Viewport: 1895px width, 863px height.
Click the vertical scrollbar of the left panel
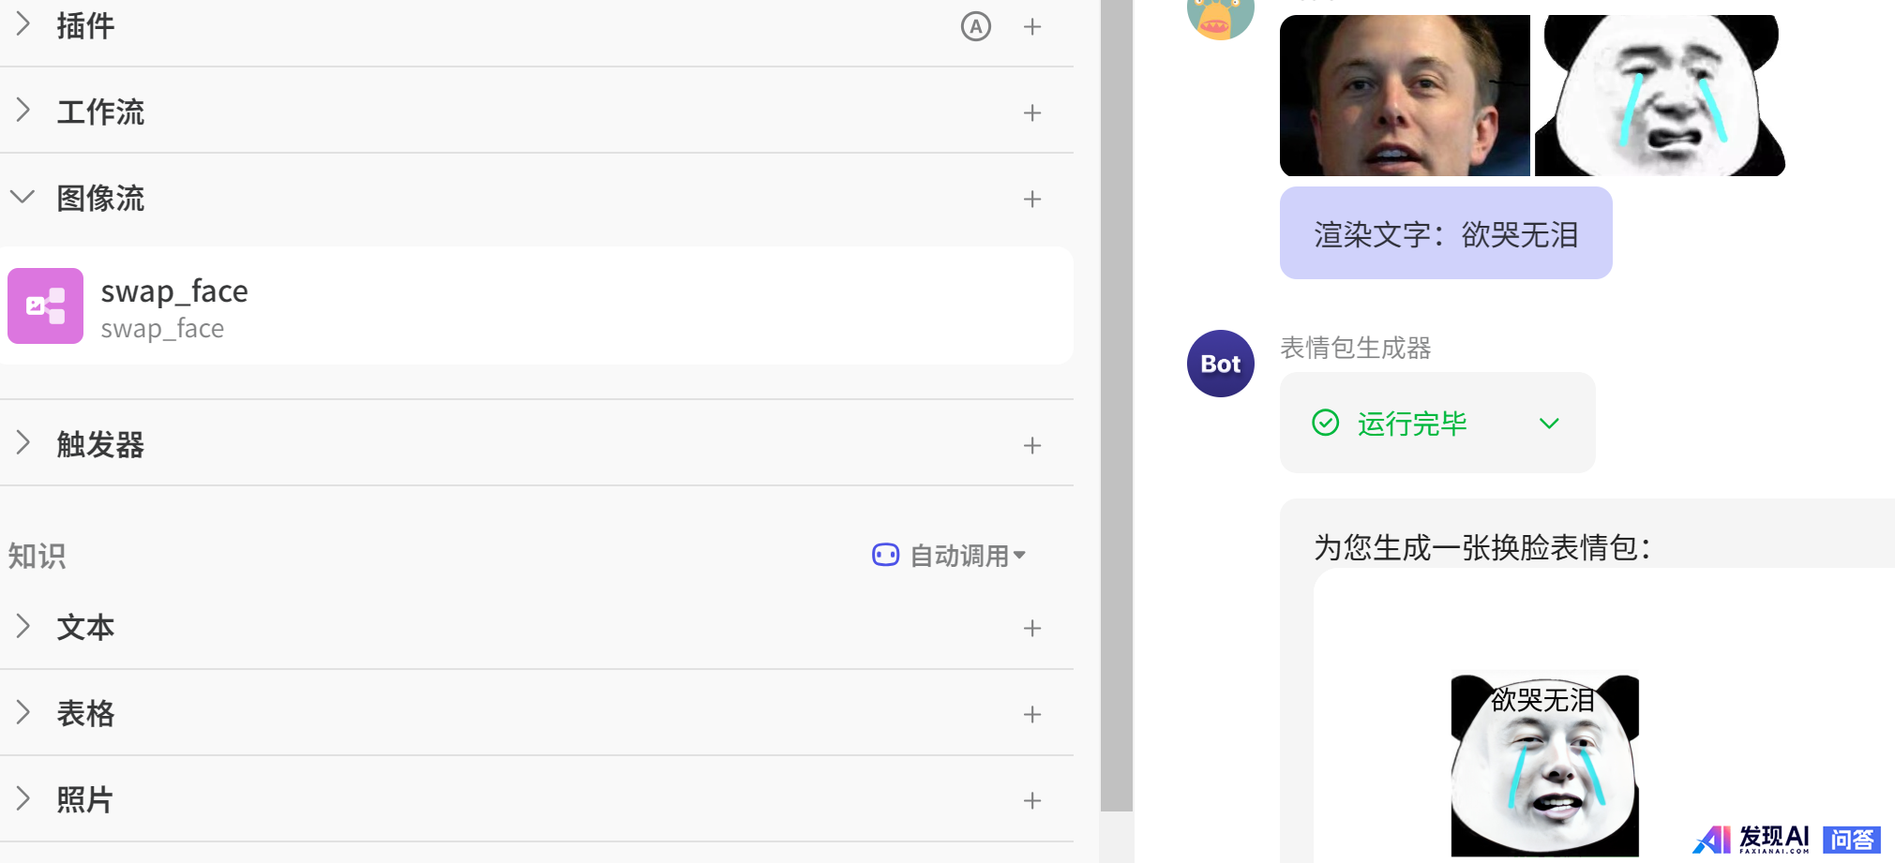coord(1116,403)
